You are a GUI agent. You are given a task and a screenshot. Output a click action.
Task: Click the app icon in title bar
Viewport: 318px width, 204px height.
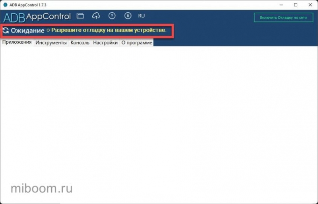(x=6, y=5)
